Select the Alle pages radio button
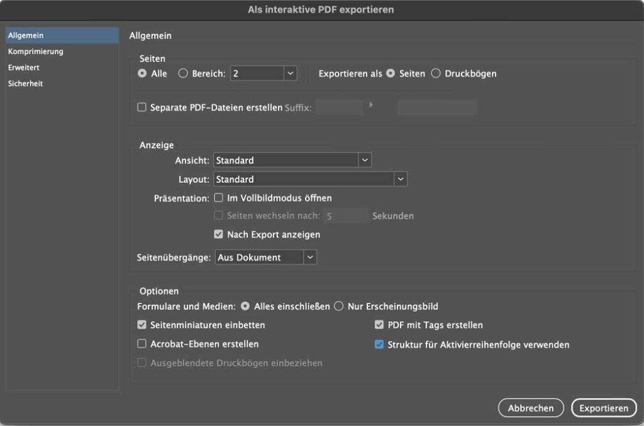 pyautogui.click(x=142, y=74)
